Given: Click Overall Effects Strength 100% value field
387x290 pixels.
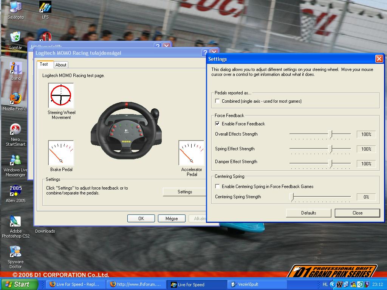Looking at the screenshot, I should click(x=366, y=134).
